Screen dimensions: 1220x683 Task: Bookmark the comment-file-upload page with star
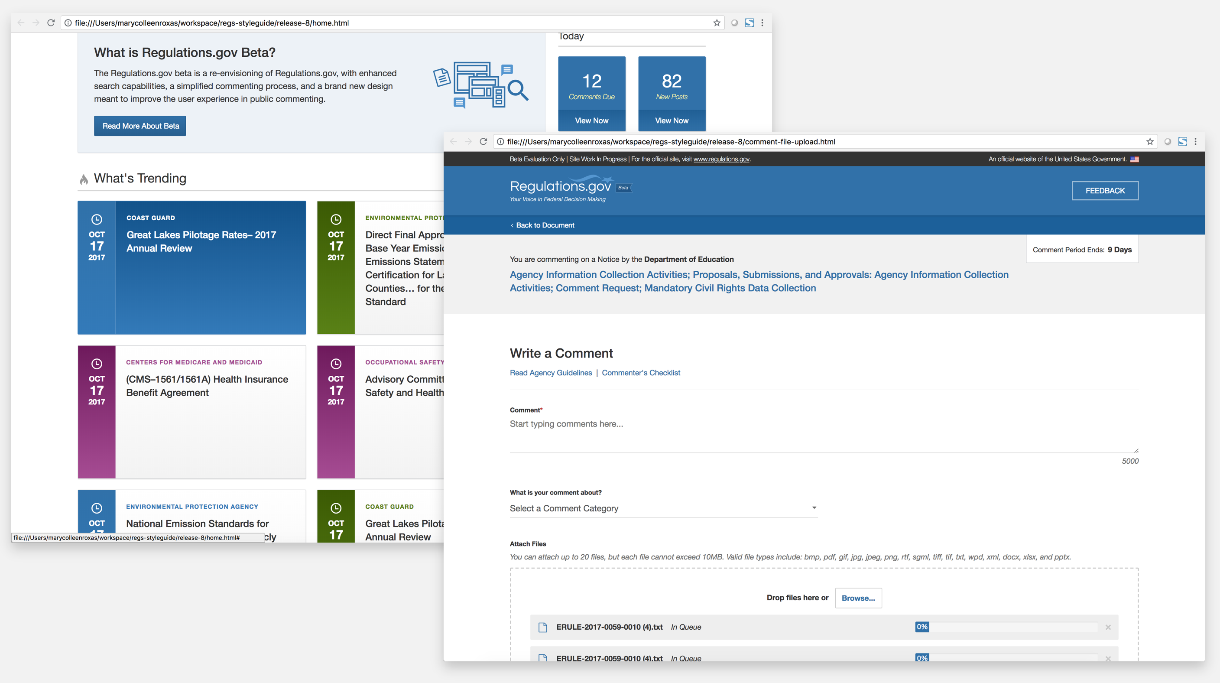click(1149, 142)
